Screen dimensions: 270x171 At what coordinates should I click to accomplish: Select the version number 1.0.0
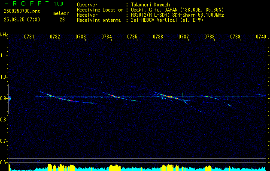[x=58, y=4]
